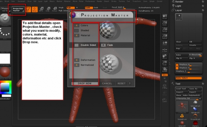Viewport: 207px width, 127px height.
Task: Click the Fill layer button
Action: coord(195,42)
